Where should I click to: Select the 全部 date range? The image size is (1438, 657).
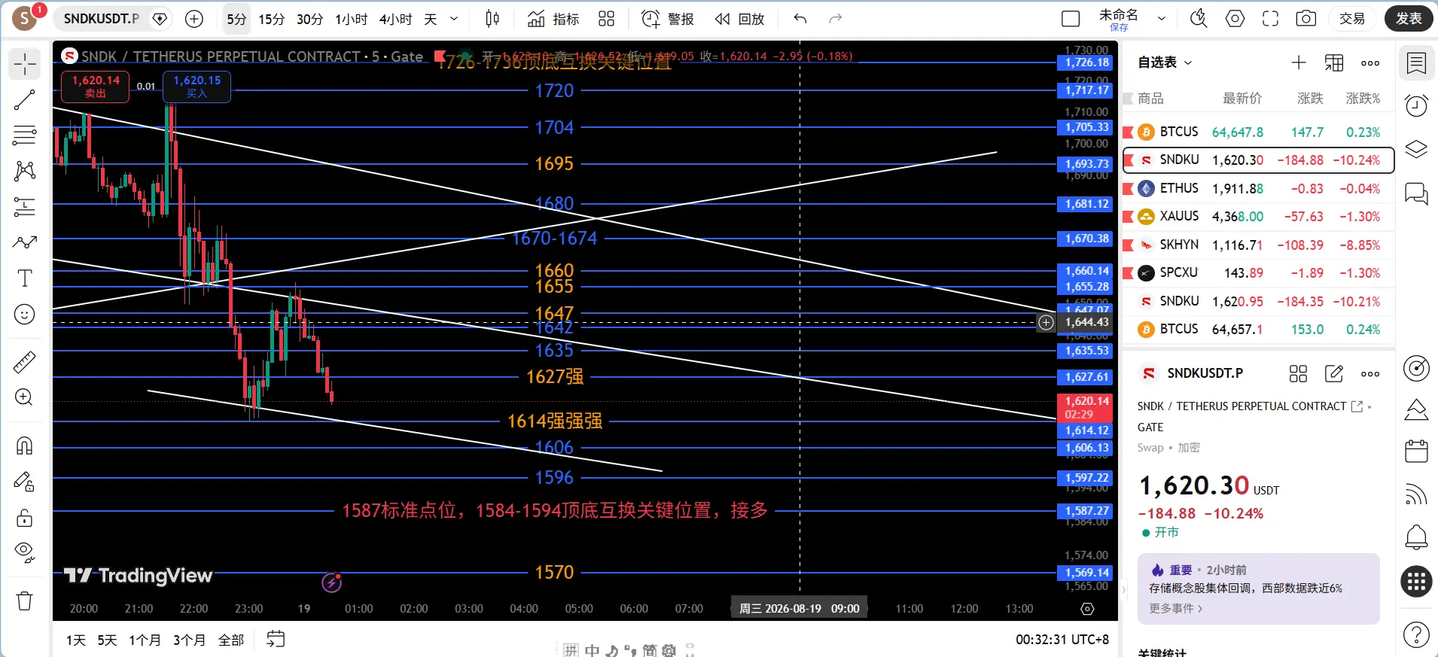tap(231, 640)
